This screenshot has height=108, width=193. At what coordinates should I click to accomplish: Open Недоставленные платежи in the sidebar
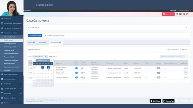click(11, 67)
